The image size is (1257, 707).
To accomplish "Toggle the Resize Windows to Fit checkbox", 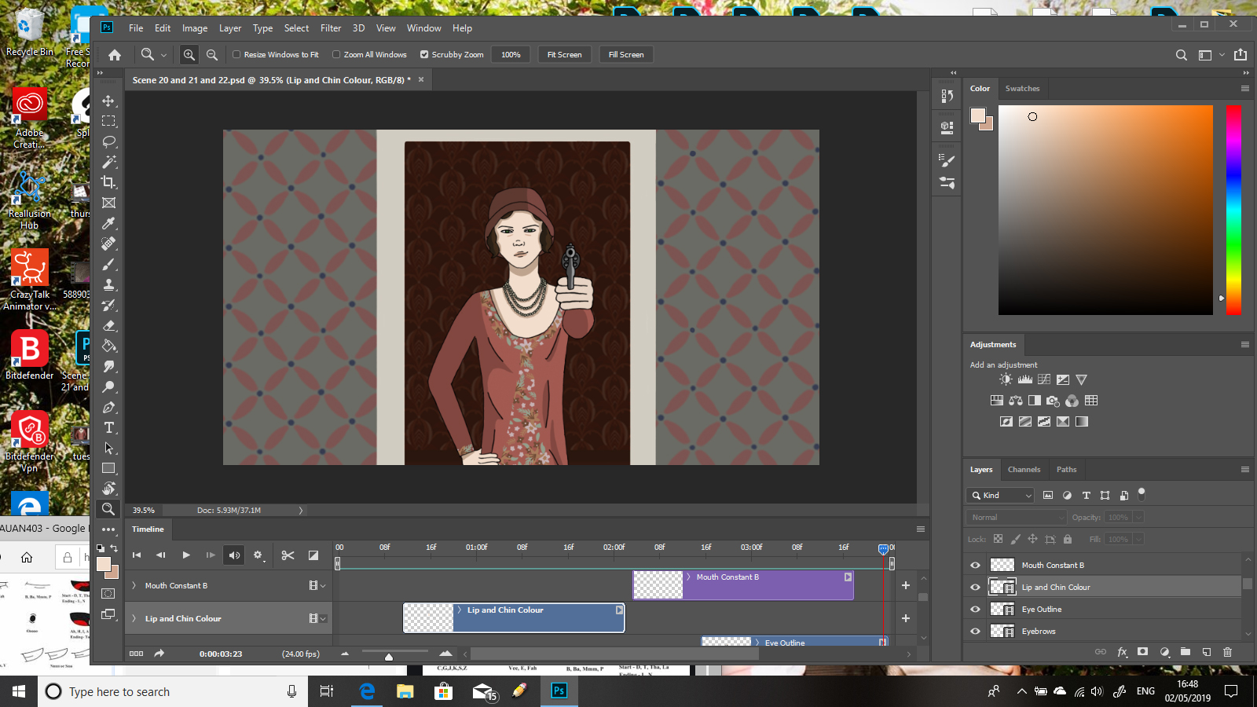I will coord(236,54).
